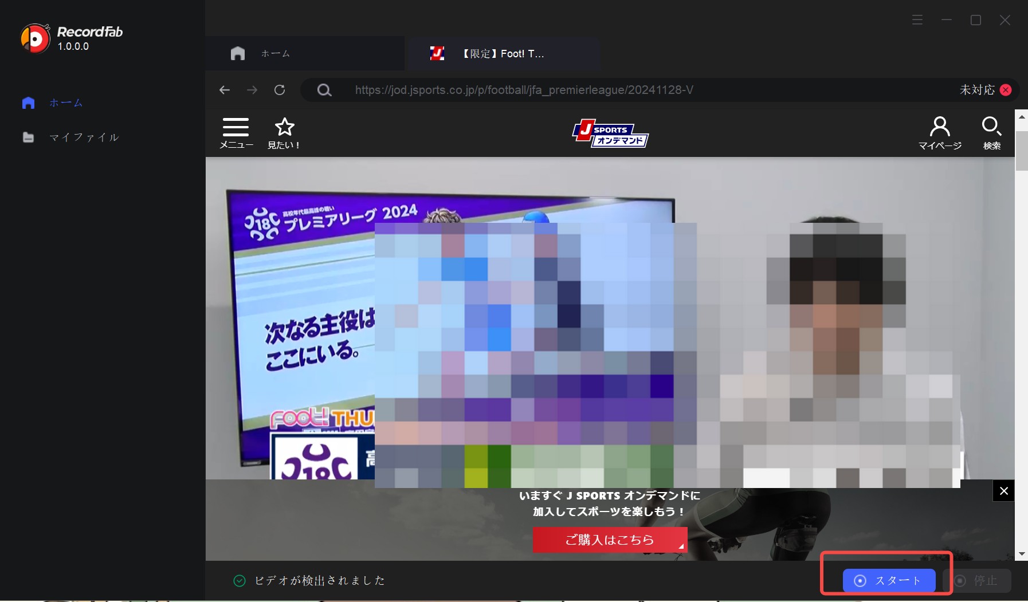Click the RecordFab logo icon

(x=35, y=38)
